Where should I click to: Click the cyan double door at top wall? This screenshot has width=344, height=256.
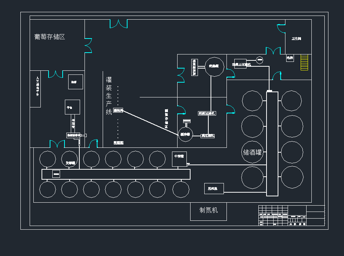click(x=119, y=24)
